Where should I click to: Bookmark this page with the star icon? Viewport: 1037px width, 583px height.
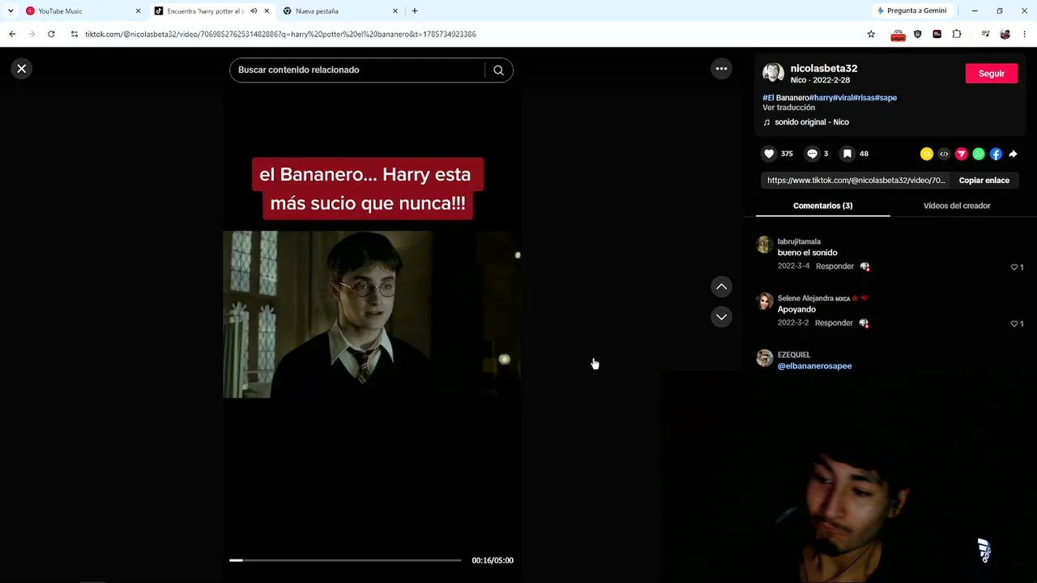871,34
